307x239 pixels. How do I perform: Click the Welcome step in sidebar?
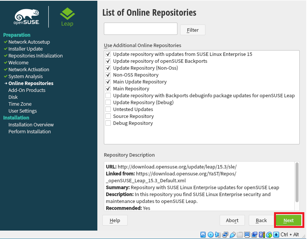click(18, 62)
